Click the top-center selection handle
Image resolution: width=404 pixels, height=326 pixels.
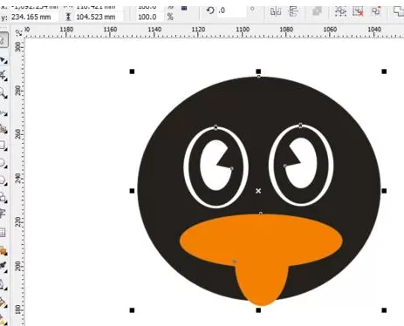pos(258,71)
